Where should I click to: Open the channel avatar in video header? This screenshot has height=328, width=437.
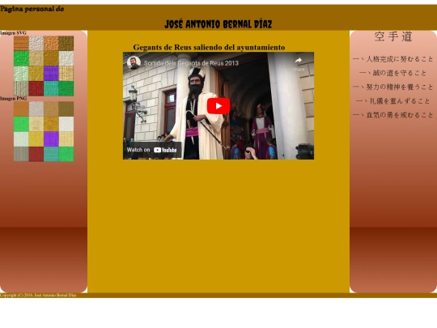(x=134, y=62)
